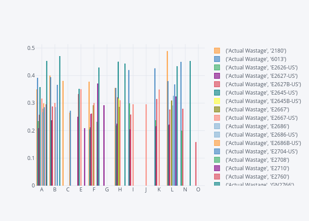309x221 pixels.
Task: Click the 'E2645-US' legend text
Action: click(x=261, y=93)
